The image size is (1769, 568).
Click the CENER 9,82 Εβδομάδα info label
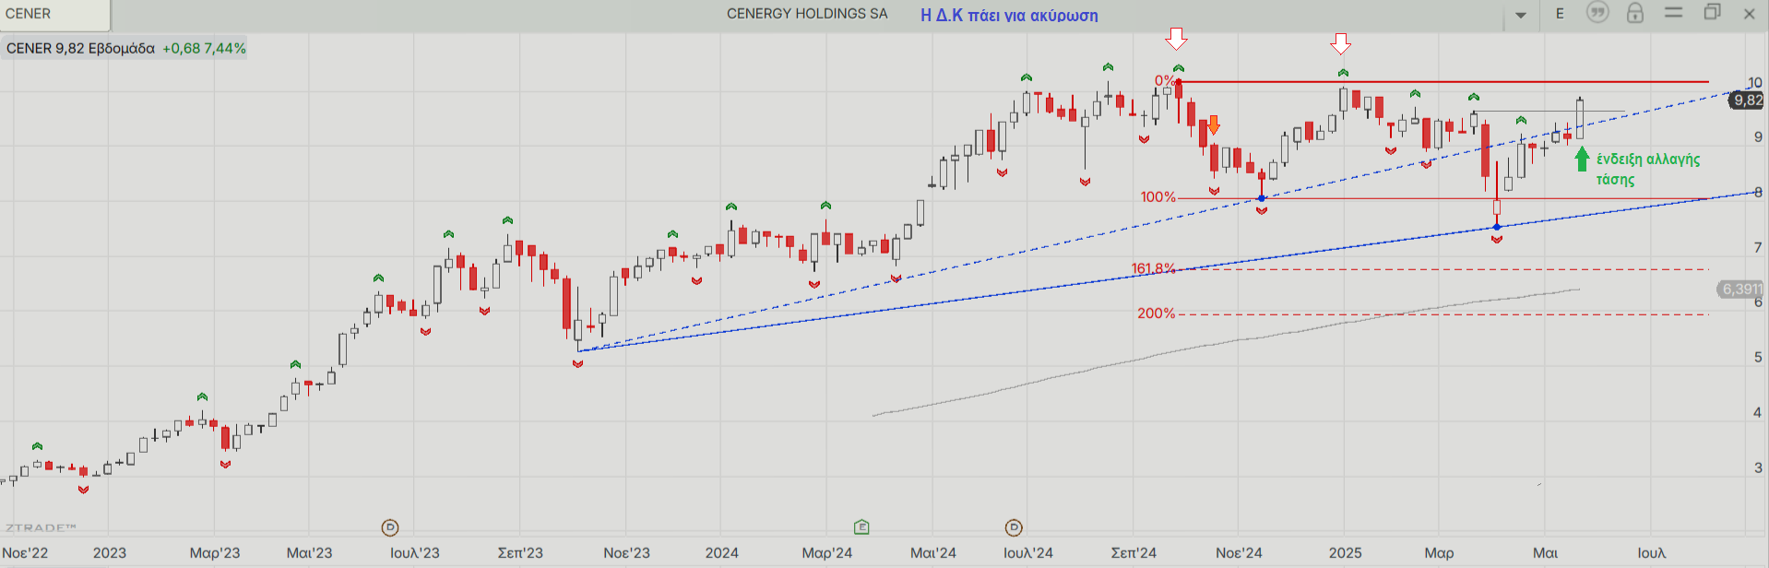coord(125,48)
